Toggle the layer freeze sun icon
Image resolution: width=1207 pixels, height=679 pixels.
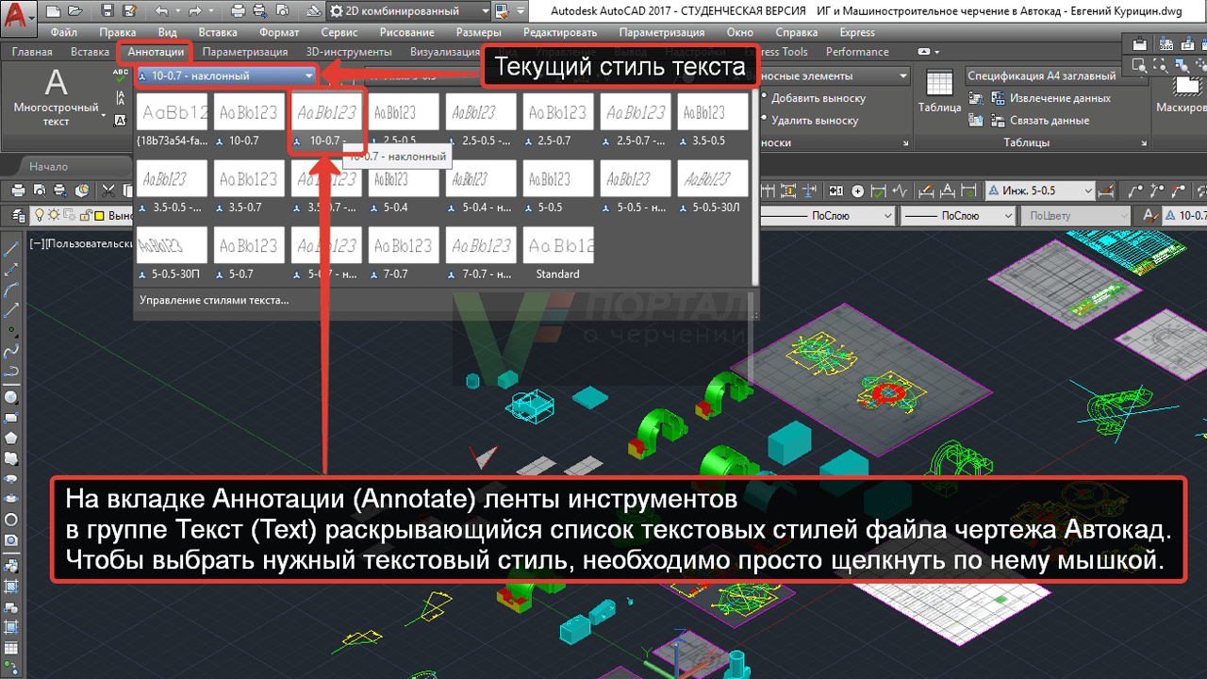click(x=54, y=215)
